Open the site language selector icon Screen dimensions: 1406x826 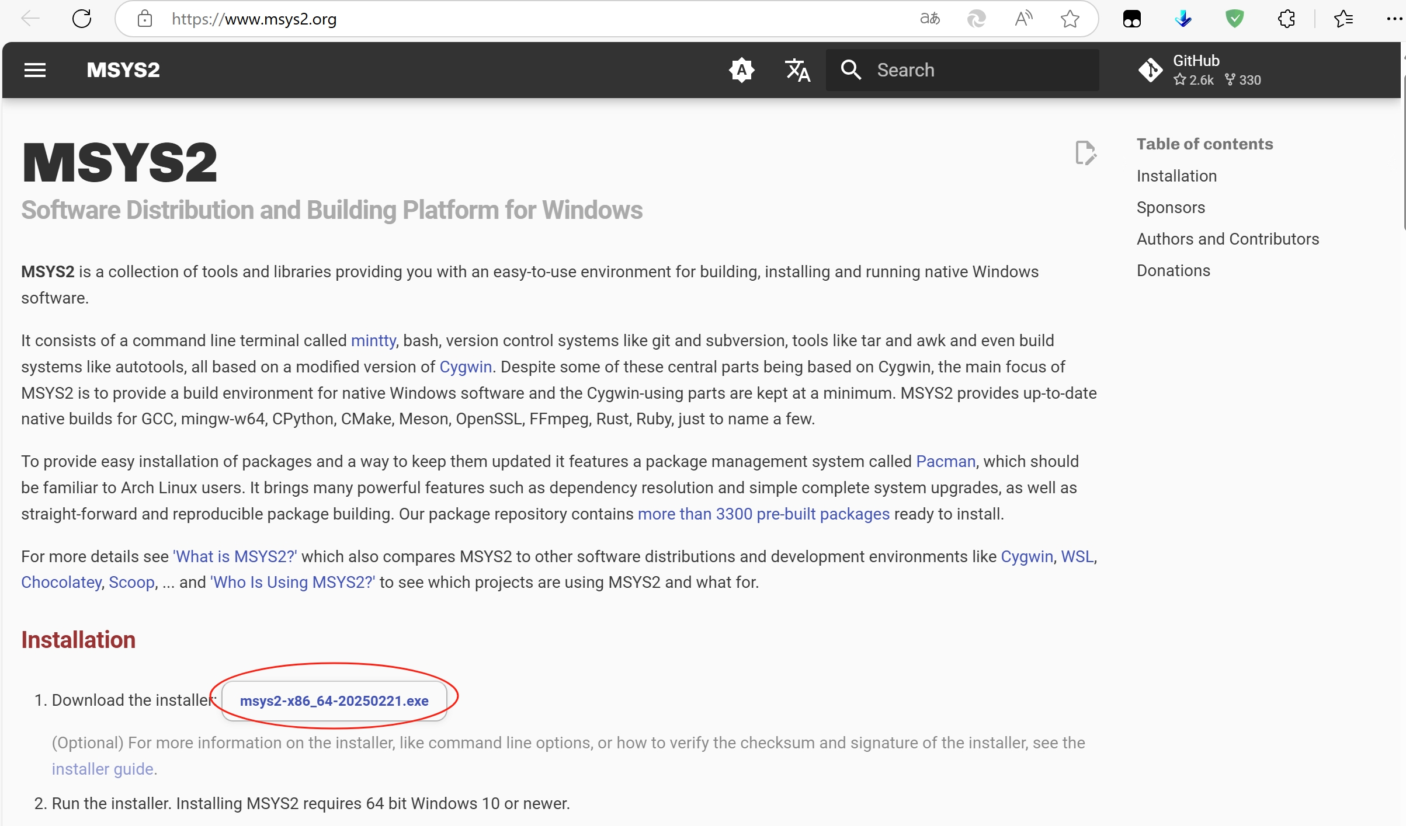pyautogui.click(x=797, y=69)
